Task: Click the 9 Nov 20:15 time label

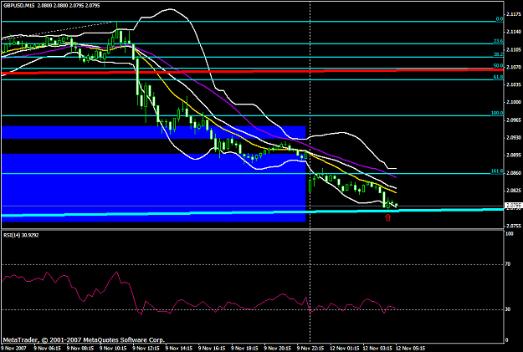Action: click(x=278, y=349)
